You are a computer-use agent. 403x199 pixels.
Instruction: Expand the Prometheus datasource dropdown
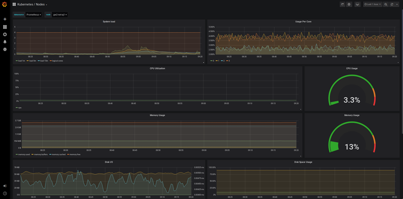(x=33, y=15)
